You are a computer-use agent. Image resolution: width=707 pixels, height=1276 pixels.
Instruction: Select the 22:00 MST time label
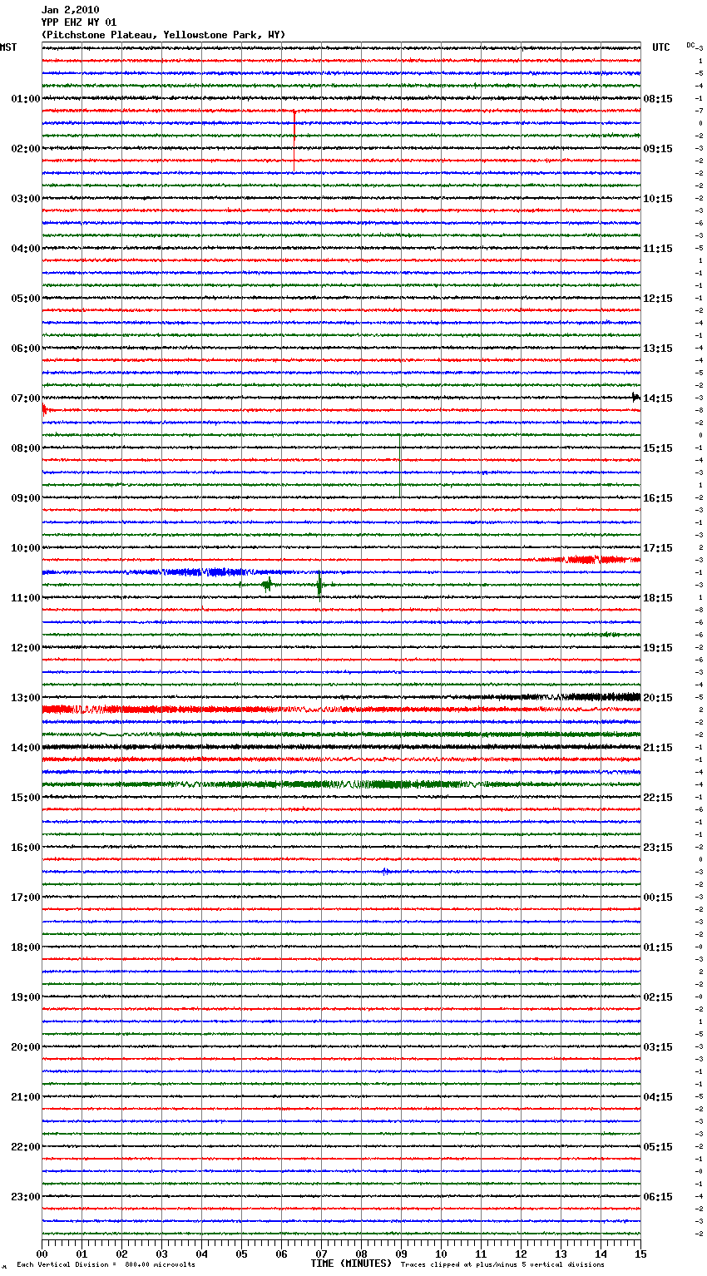point(26,1147)
